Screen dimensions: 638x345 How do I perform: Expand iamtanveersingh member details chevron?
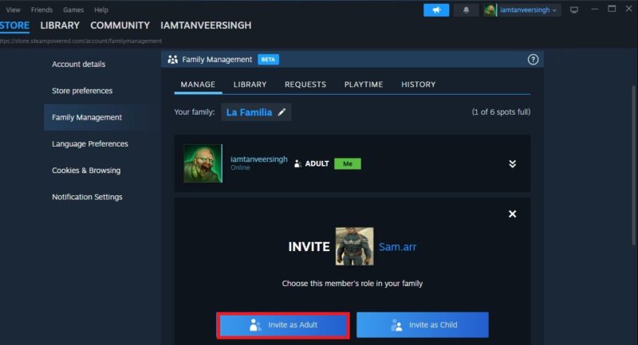click(x=512, y=163)
